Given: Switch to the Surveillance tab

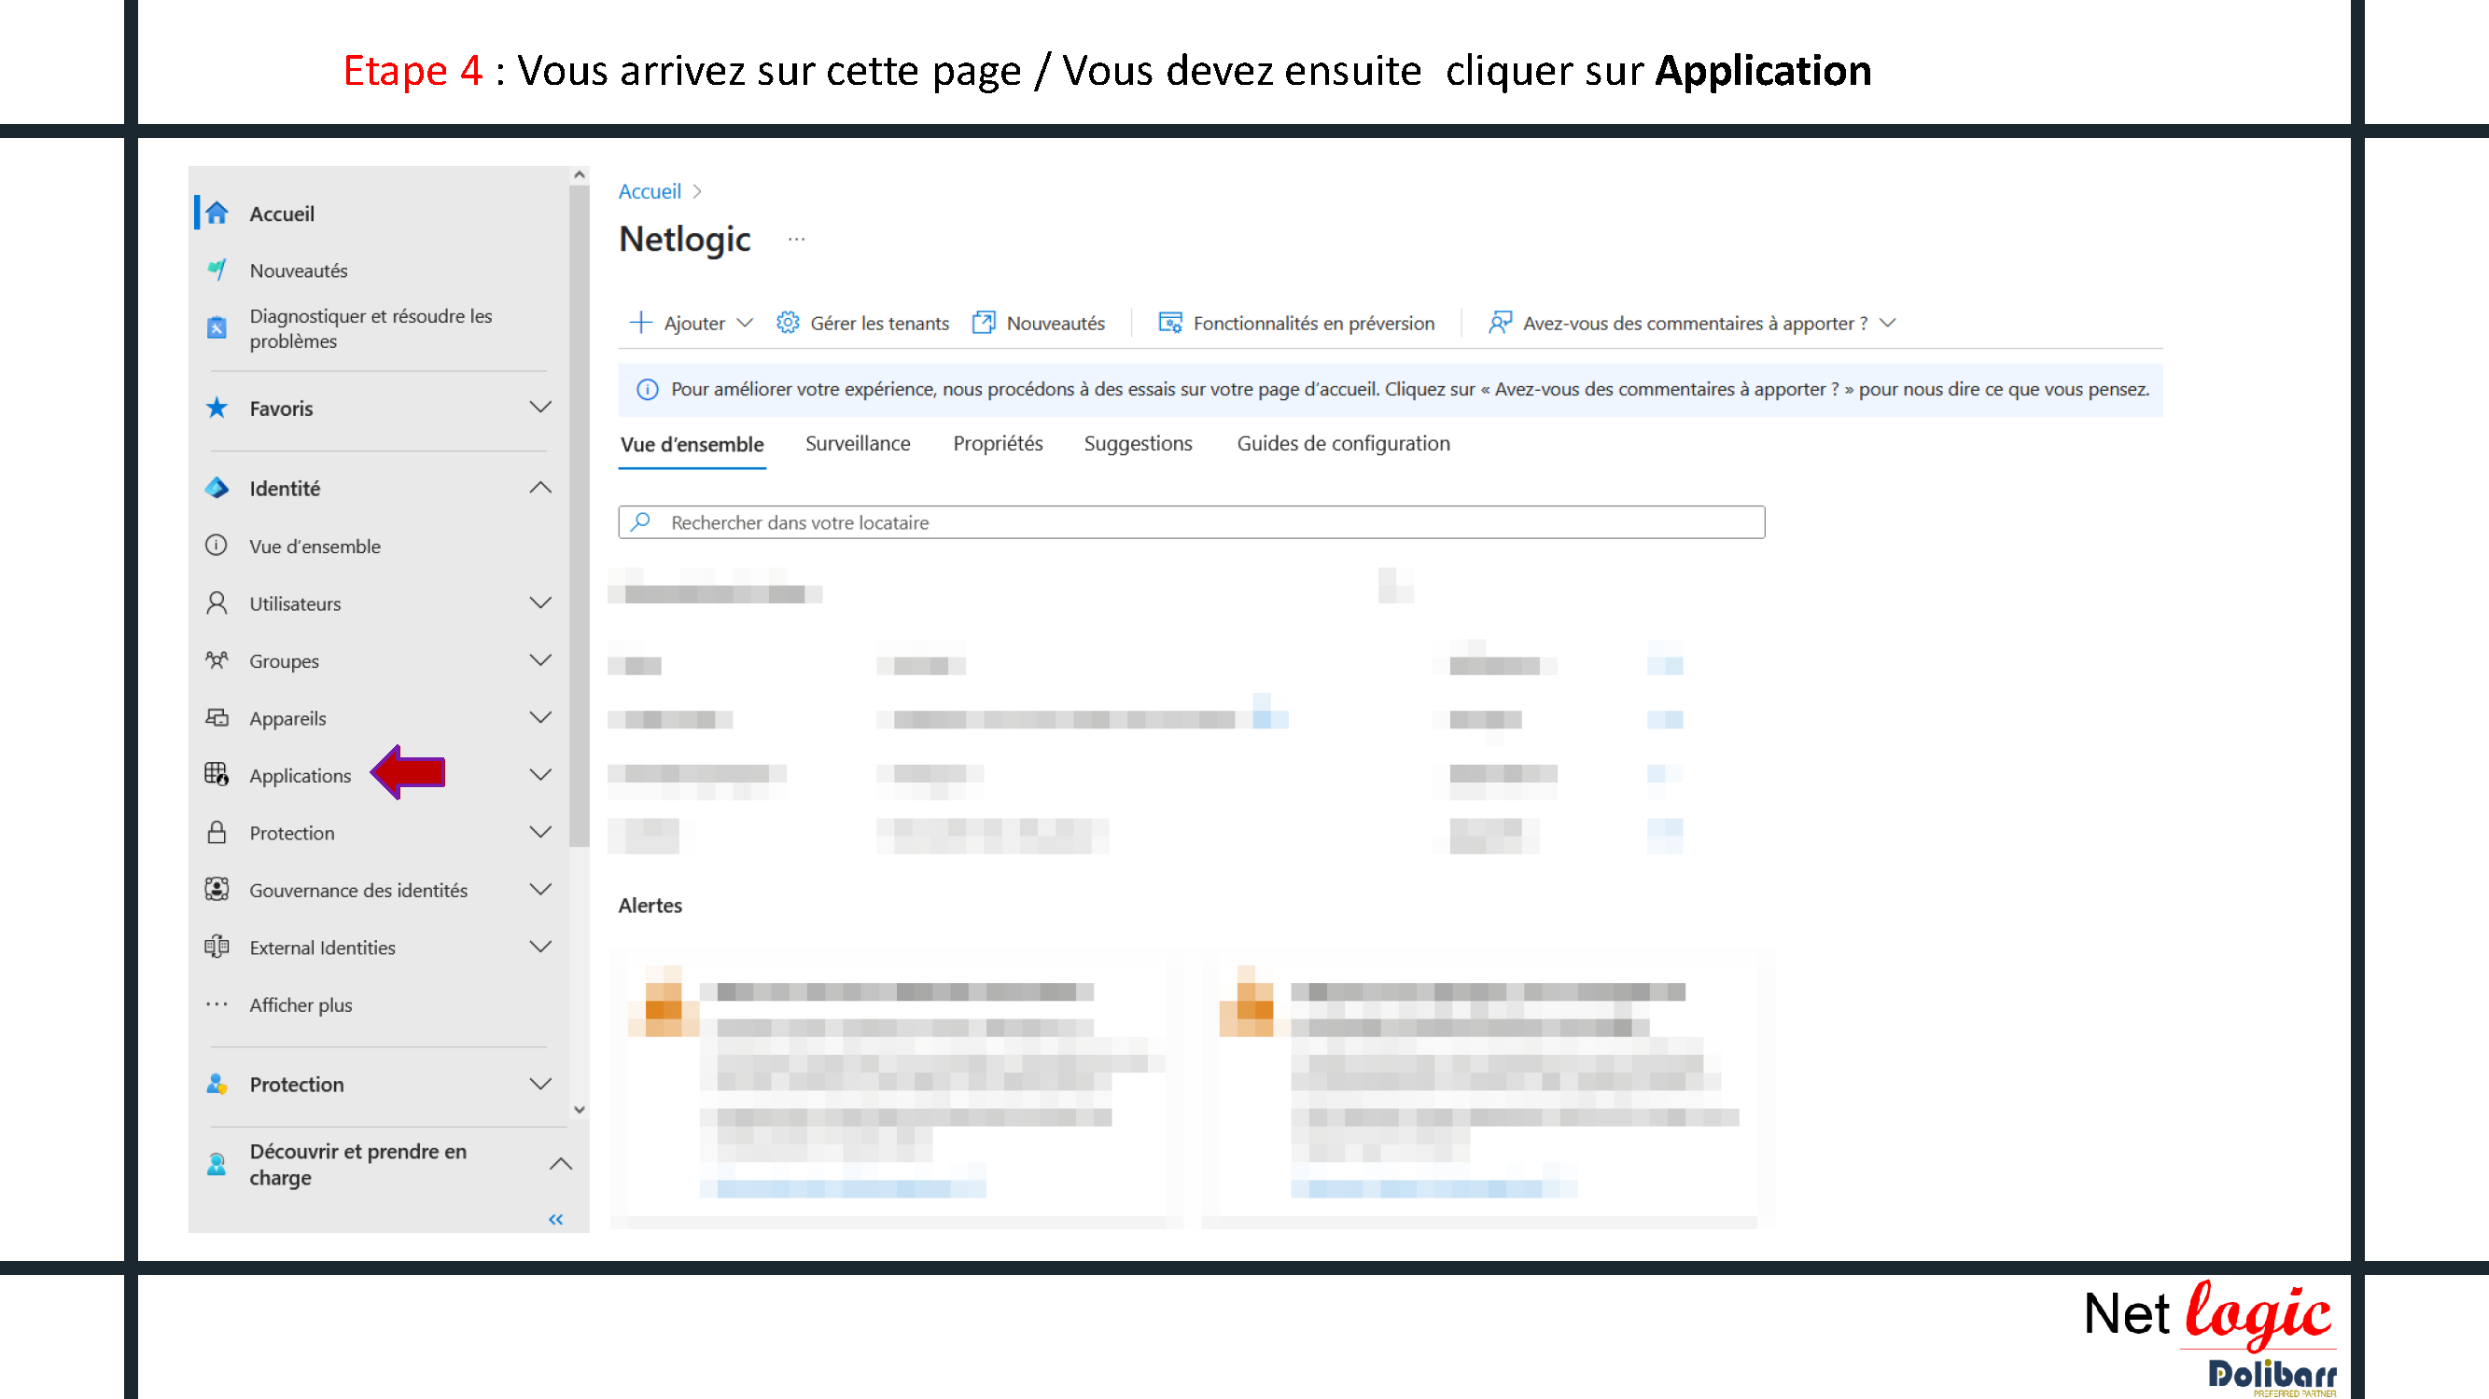Looking at the screenshot, I should click(x=857, y=443).
